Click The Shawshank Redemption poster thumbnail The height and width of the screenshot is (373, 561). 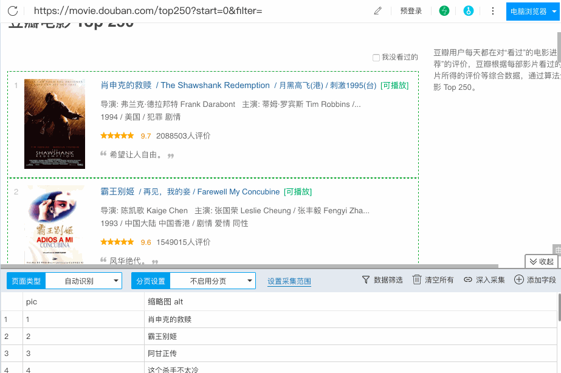(x=54, y=124)
